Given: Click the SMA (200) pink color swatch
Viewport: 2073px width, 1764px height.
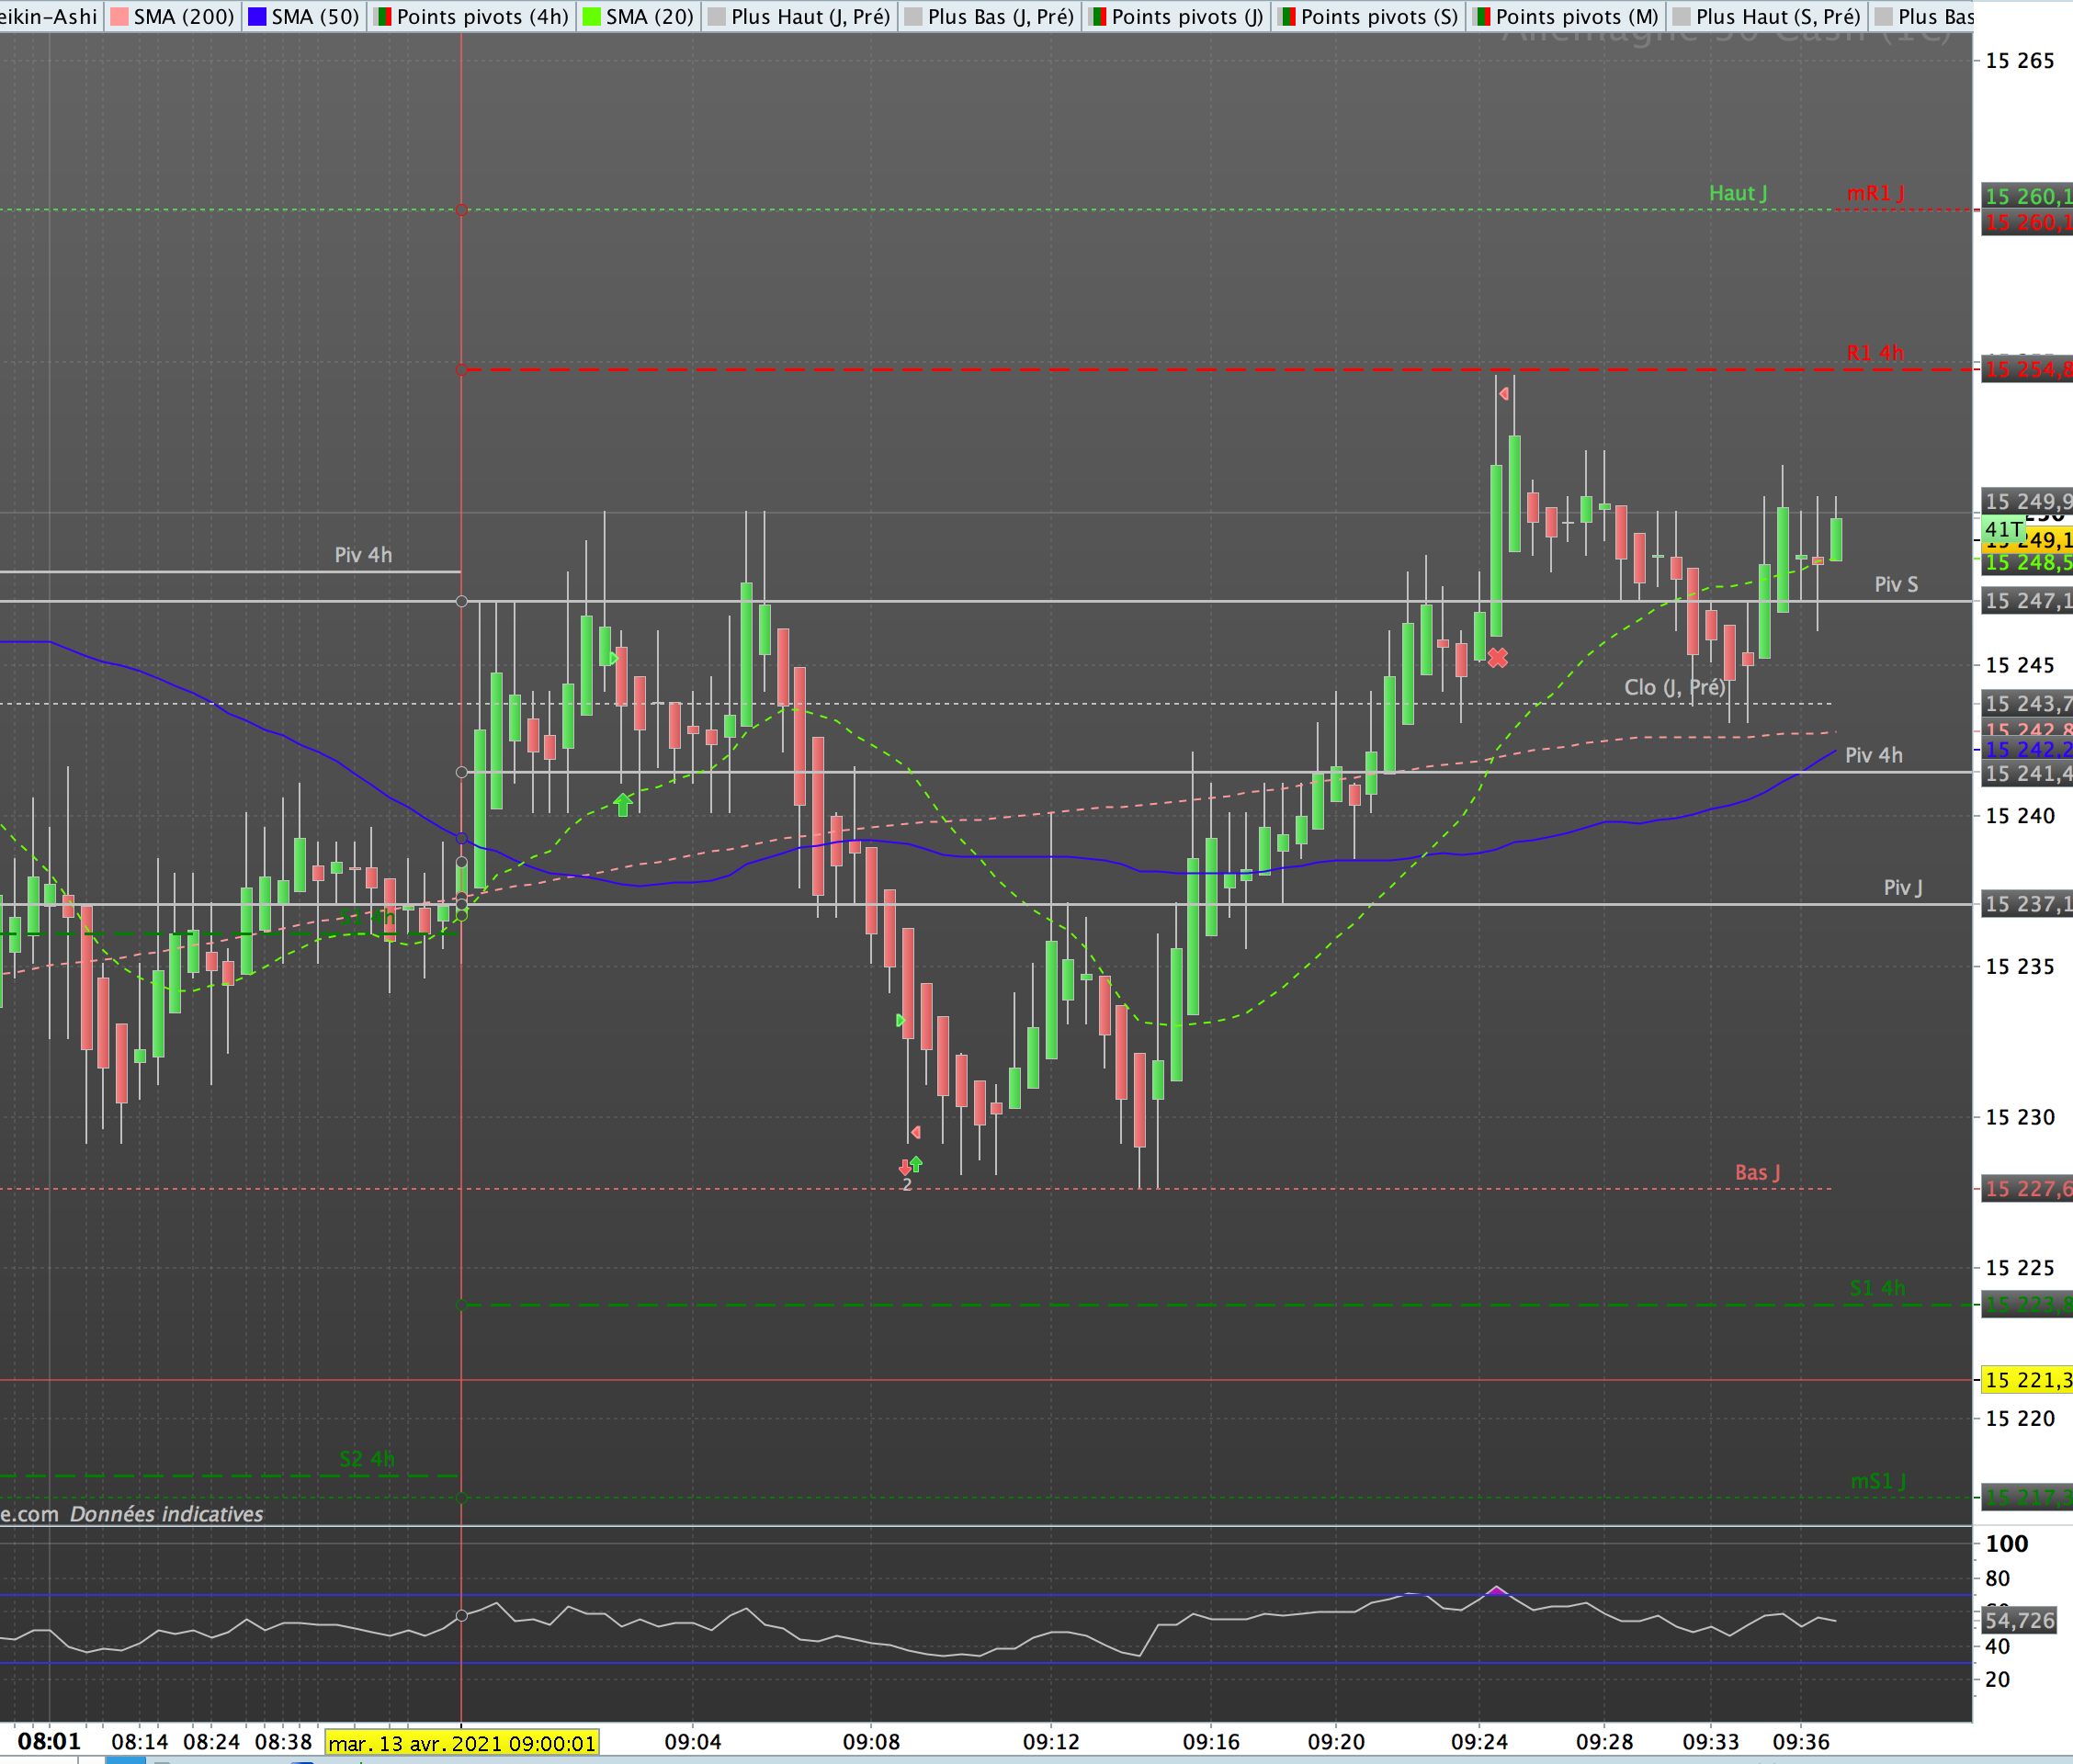Looking at the screenshot, I should coord(120,16).
